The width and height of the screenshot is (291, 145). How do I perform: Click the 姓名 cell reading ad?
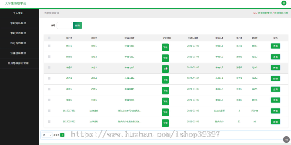click(x=255, y=121)
